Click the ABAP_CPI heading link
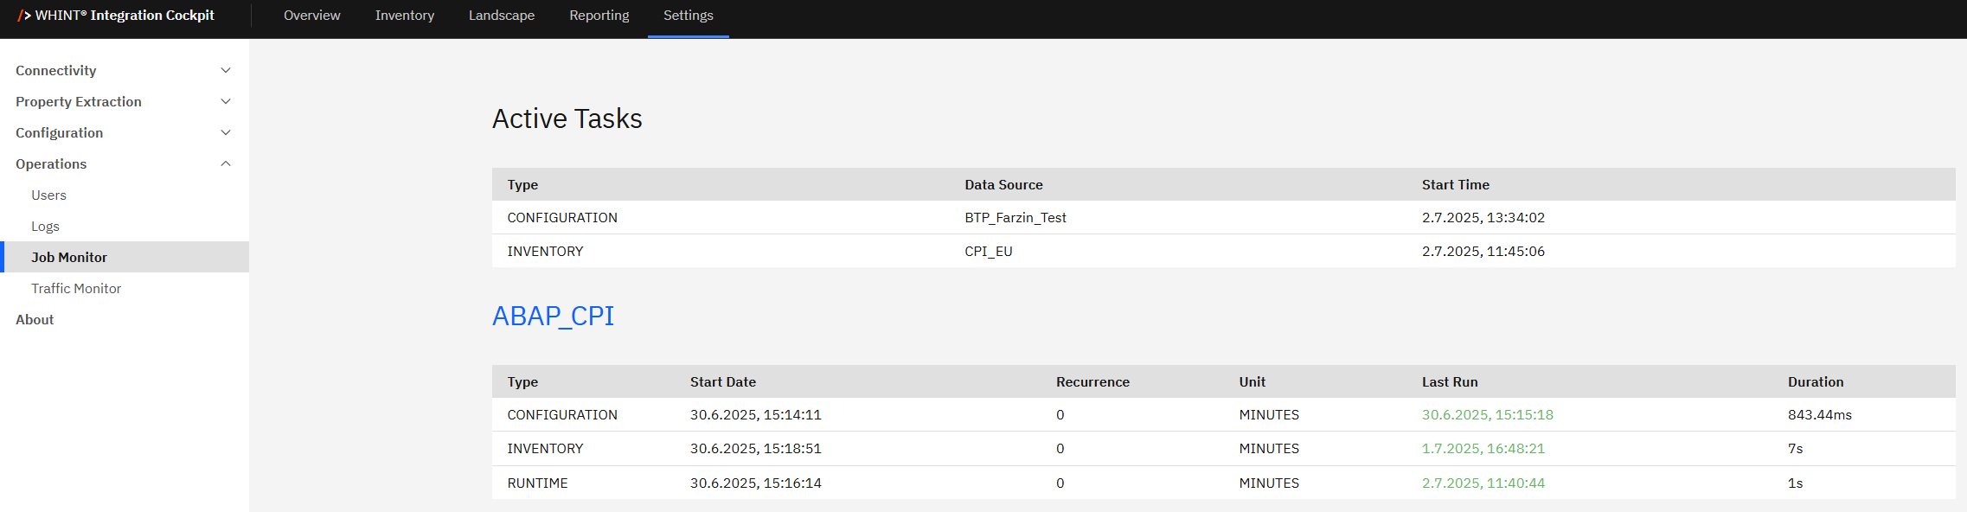Image resolution: width=1967 pixels, height=512 pixels. [x=553, y=317]
